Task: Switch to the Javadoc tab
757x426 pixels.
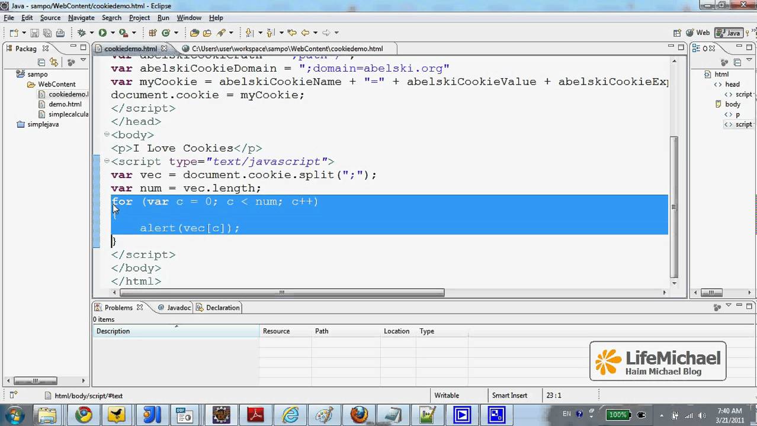Action: pos(174,308)
